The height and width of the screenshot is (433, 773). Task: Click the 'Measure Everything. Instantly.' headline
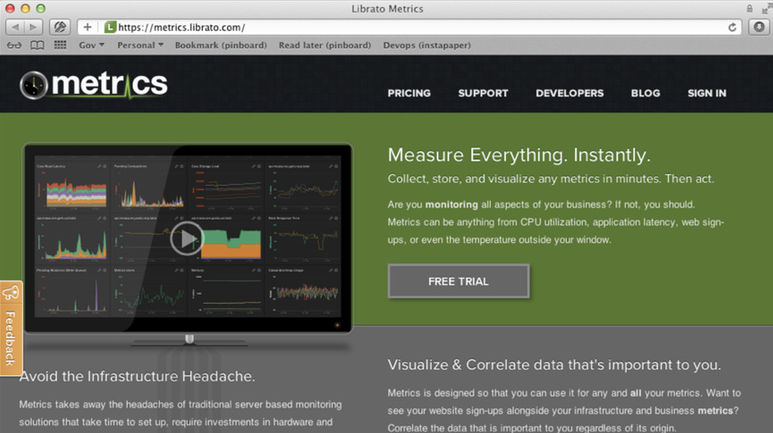[519, 155]
